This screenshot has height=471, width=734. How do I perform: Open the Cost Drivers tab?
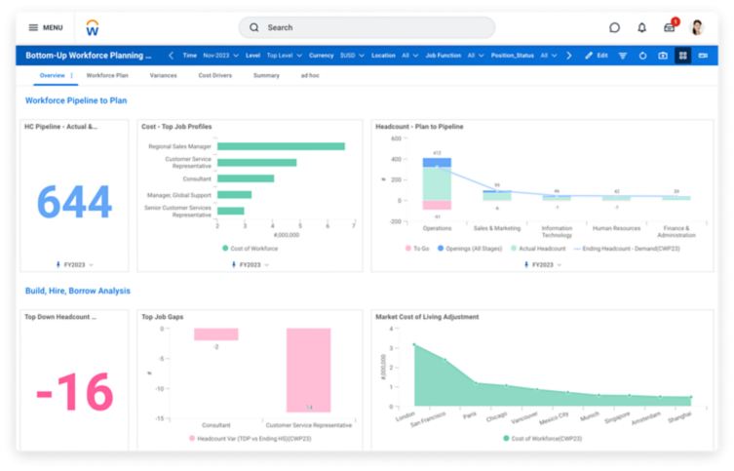point(214,75)
